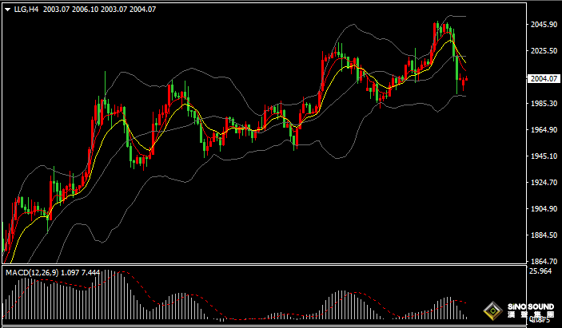Screen dimensions: 562x328
Task: Click the 2025.50 price axis label
Action: pyautogui.click(x=543, y=51)
